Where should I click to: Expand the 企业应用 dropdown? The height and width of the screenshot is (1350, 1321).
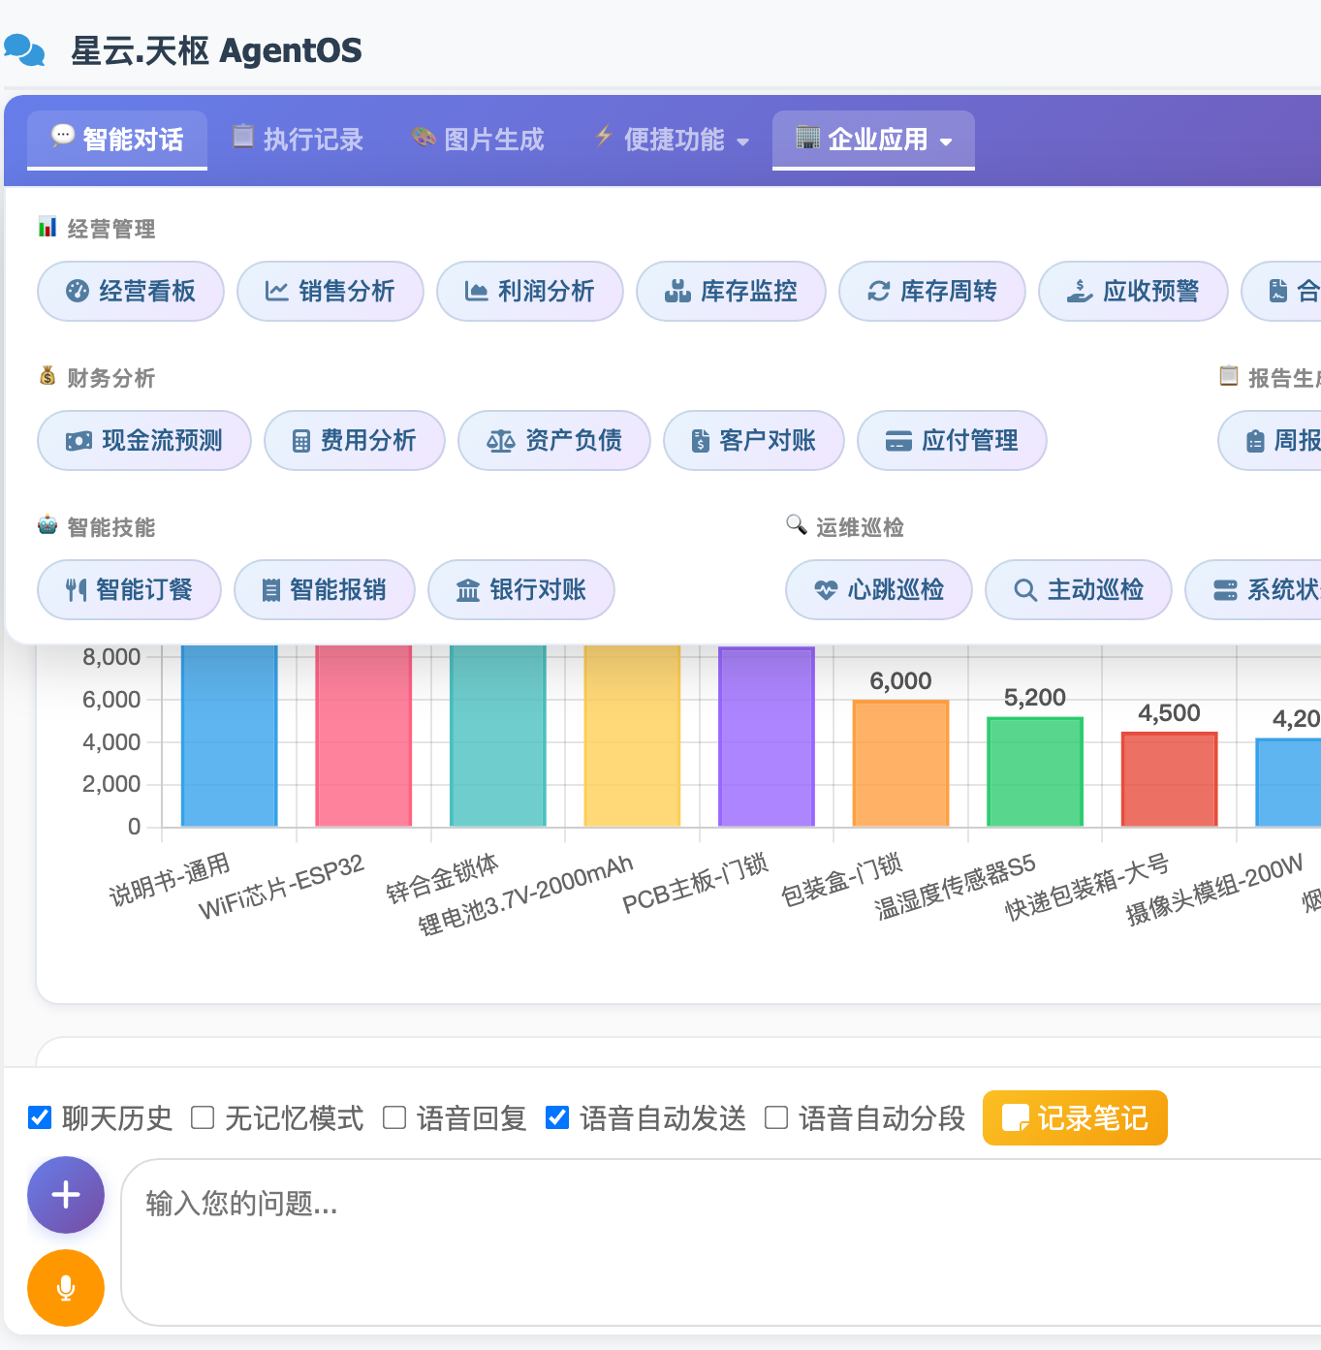click(871, 140)
